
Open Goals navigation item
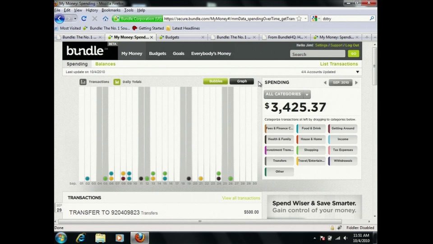click(x=179, y=53)
